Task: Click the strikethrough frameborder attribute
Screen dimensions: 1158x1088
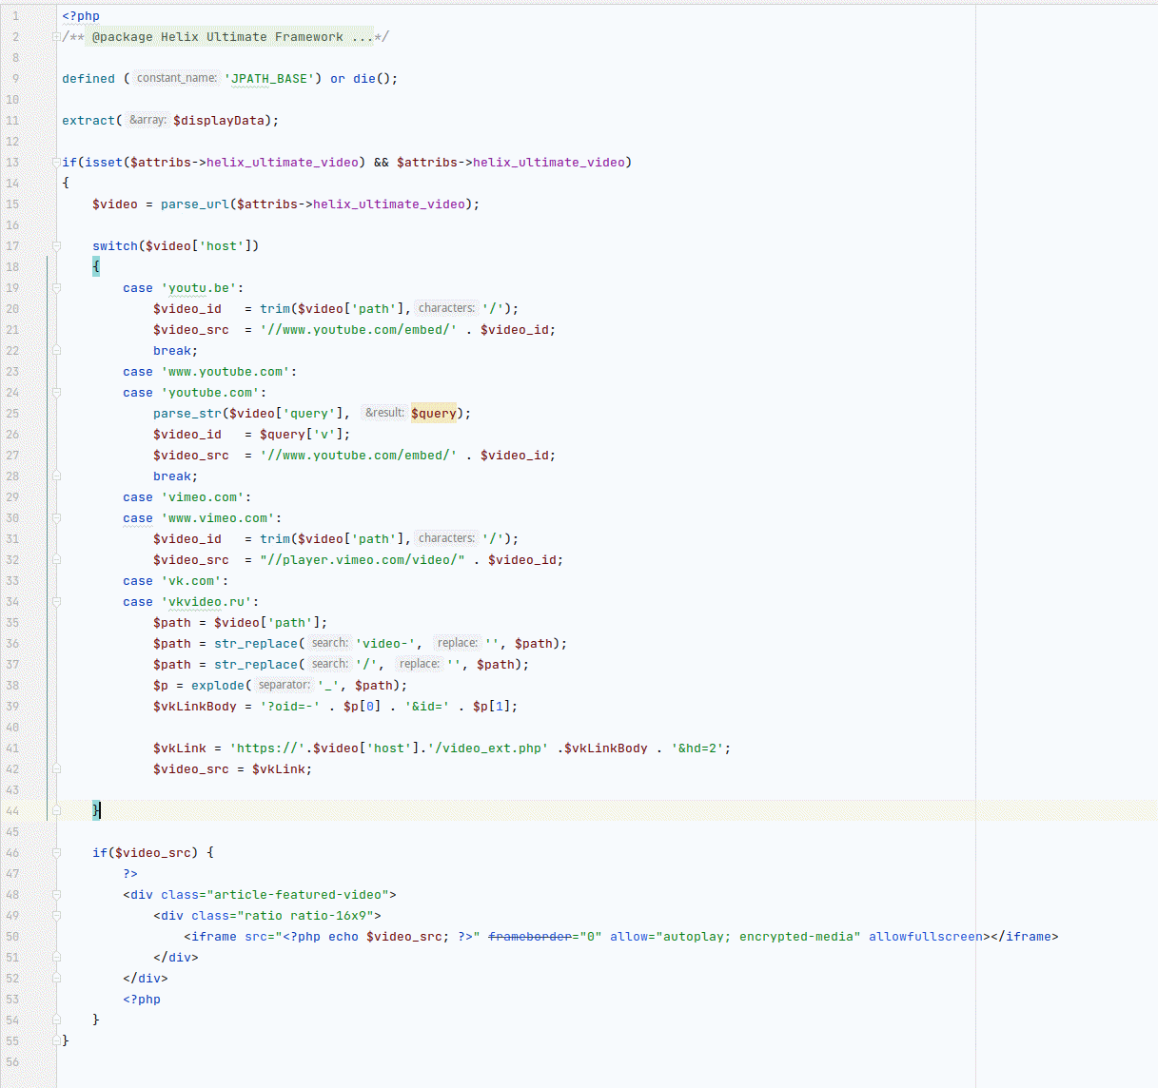Action: click(x=529, y=937)
